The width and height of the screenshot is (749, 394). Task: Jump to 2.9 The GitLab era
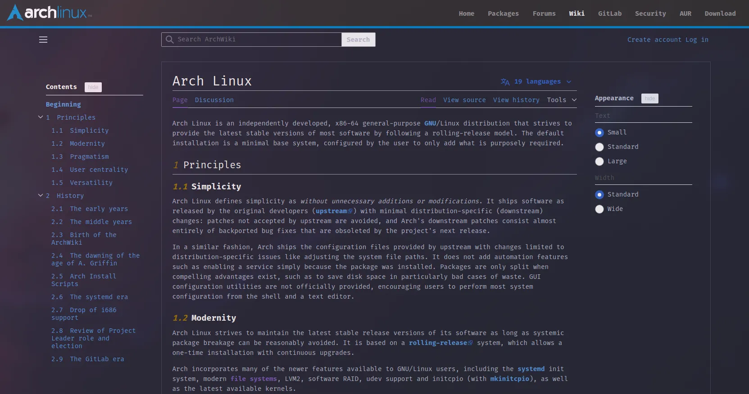click(88, 359)
